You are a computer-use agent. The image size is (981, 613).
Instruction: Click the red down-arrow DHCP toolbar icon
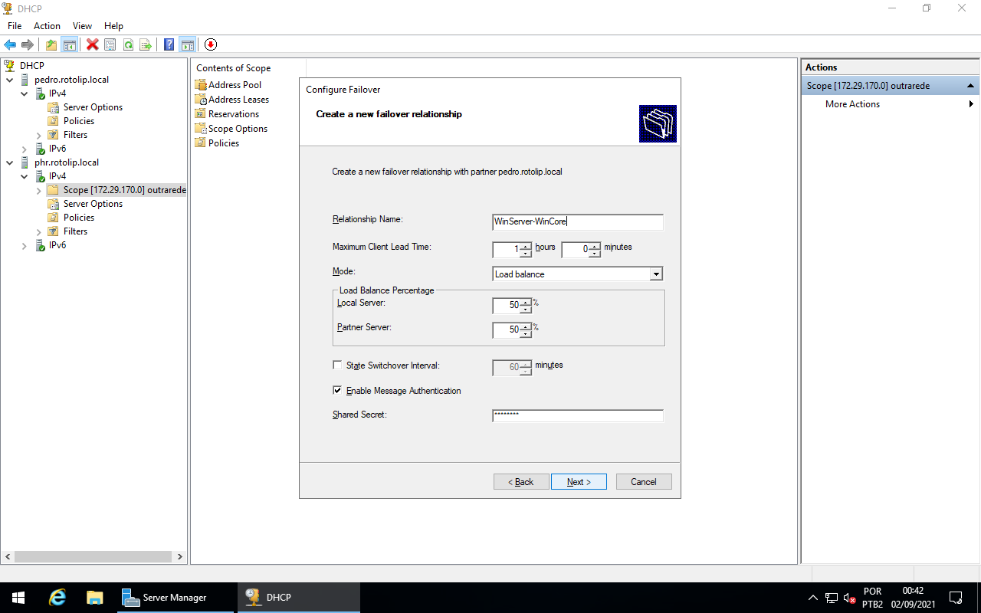(210, 44)
